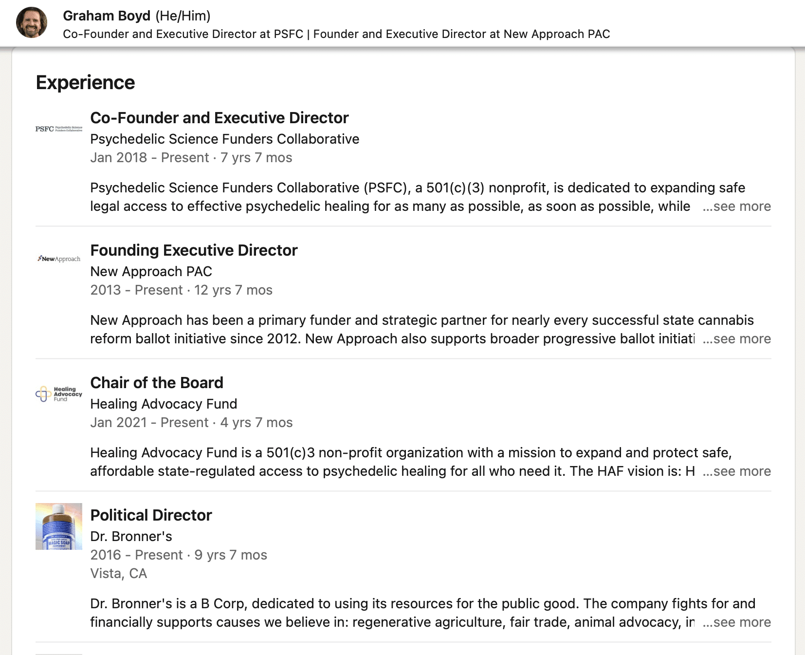The height and width of the screenshot is (655, 805).
Task: Click the Dr. Bronner's soap logo image
Action: pos(59,526)
